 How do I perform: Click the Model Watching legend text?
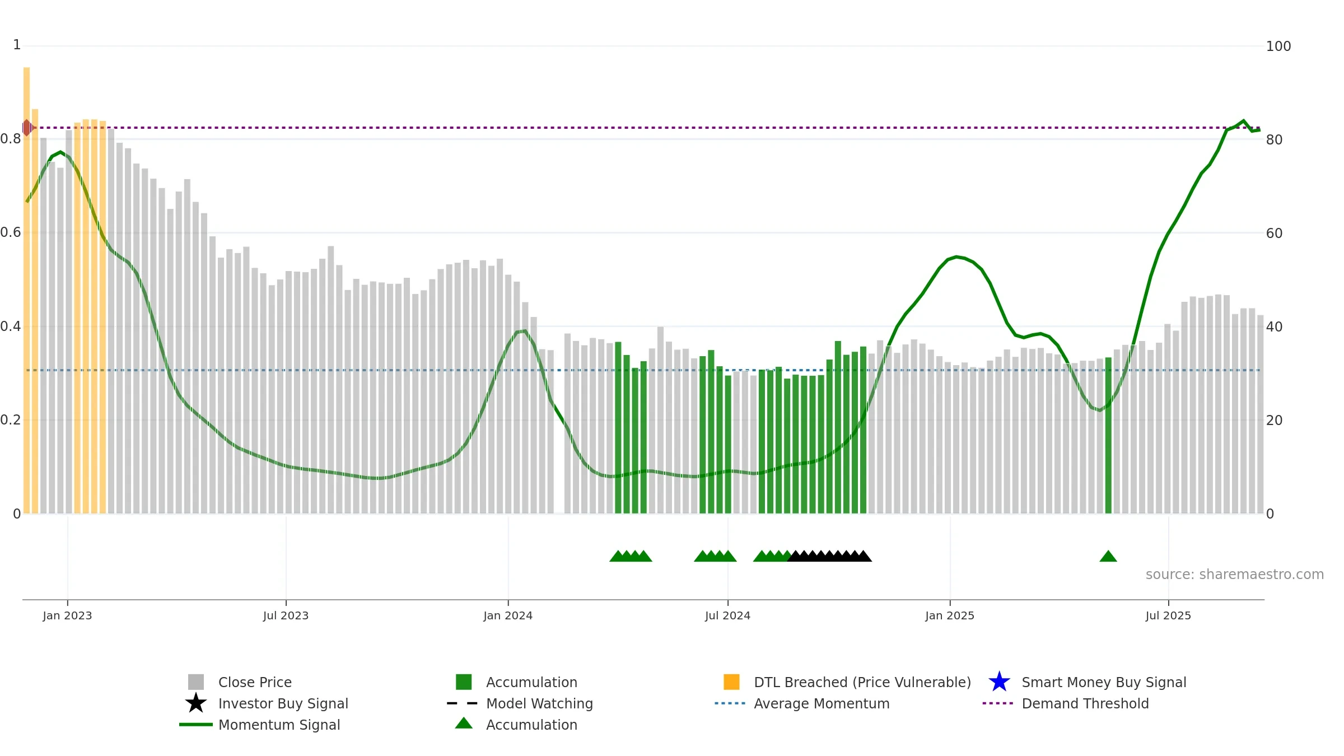pyautogui.click(x=539, y=703)
